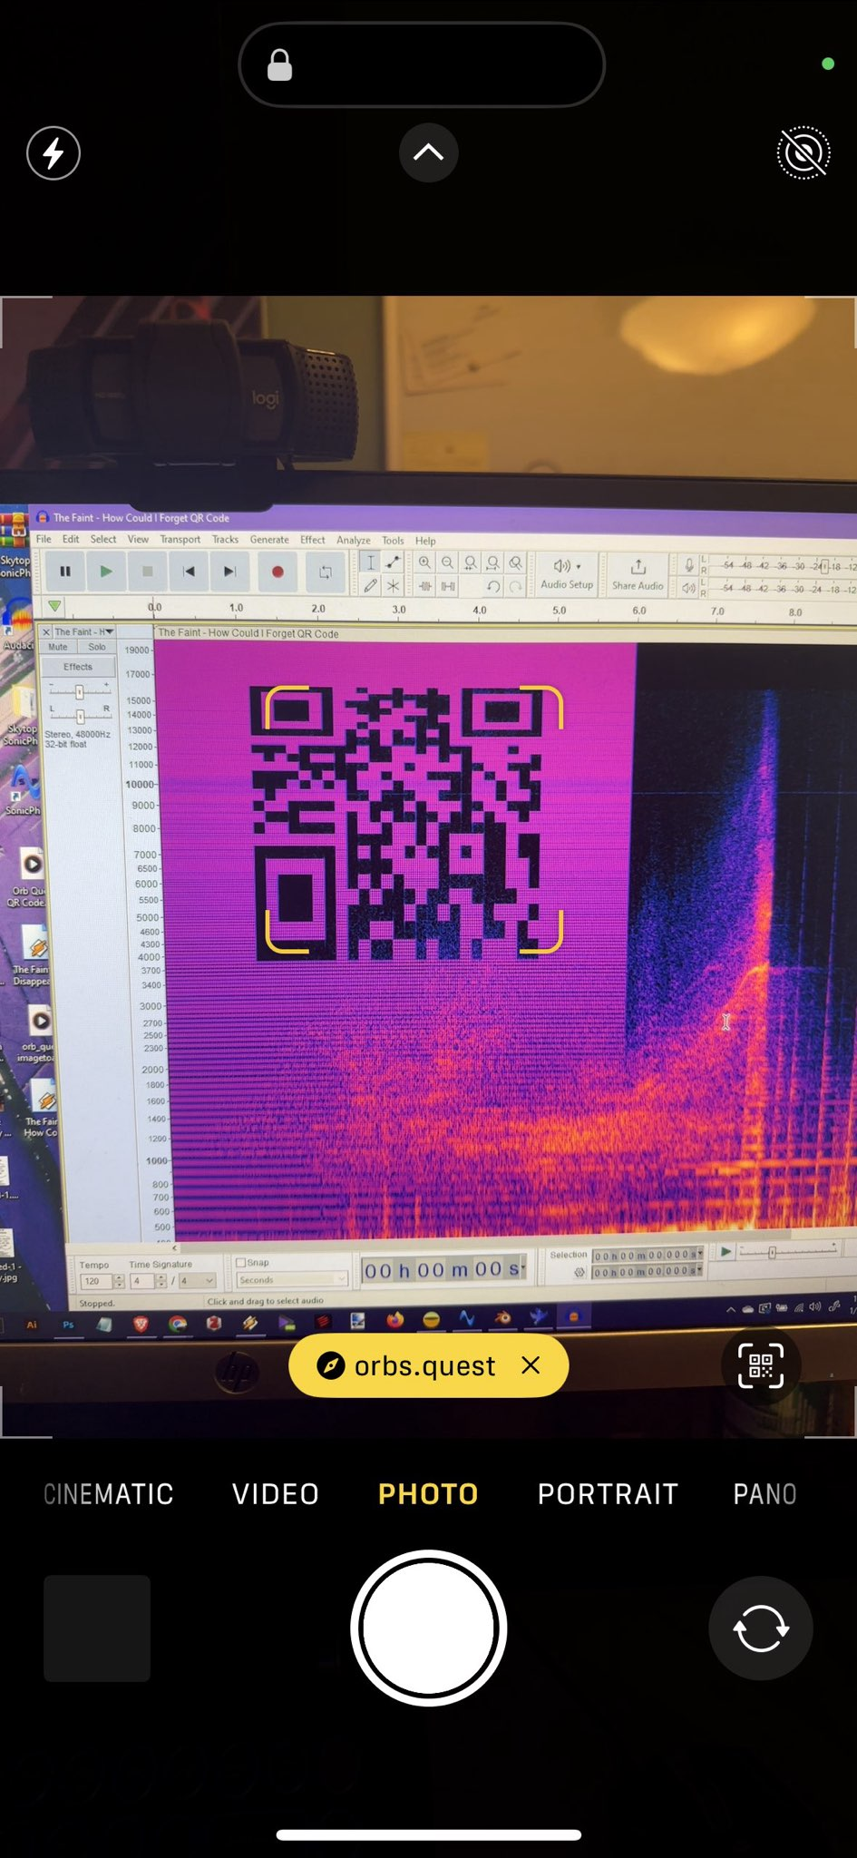Viewport: 857px width, 1858px height.
Task: Open Audacity's Transport menu
Action: click(x=180, y=539)
